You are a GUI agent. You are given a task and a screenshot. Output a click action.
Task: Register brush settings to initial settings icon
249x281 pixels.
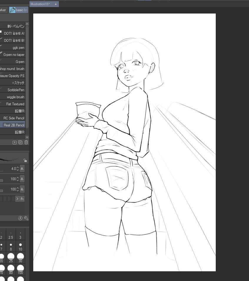(14, 142)
